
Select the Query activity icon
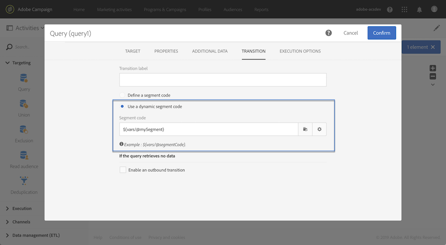coord(24,78)
